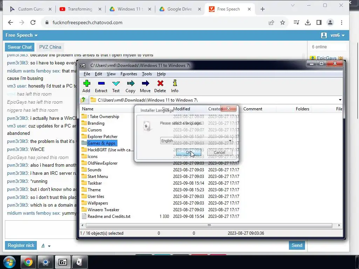Click the right arrow of 7-Zip horizontal scrollbar
359x269 pixels.
(x=339, y=225)
